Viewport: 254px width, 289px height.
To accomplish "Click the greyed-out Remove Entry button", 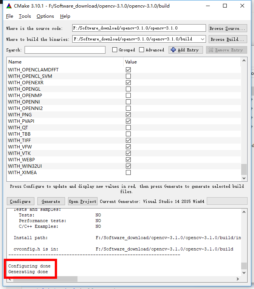I will click(x=226, y=50).
